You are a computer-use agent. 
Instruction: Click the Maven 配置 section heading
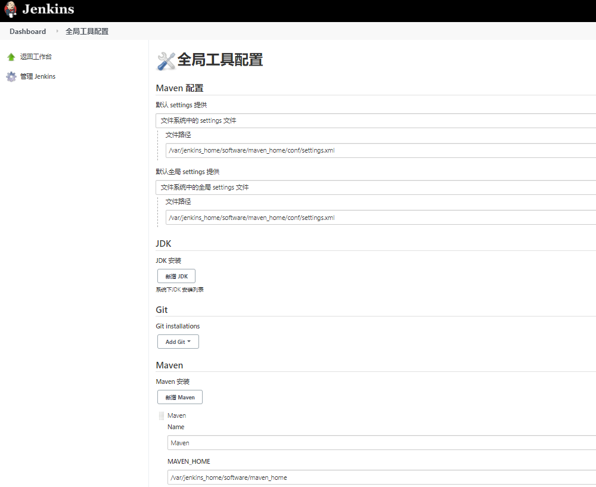(179, 88)
